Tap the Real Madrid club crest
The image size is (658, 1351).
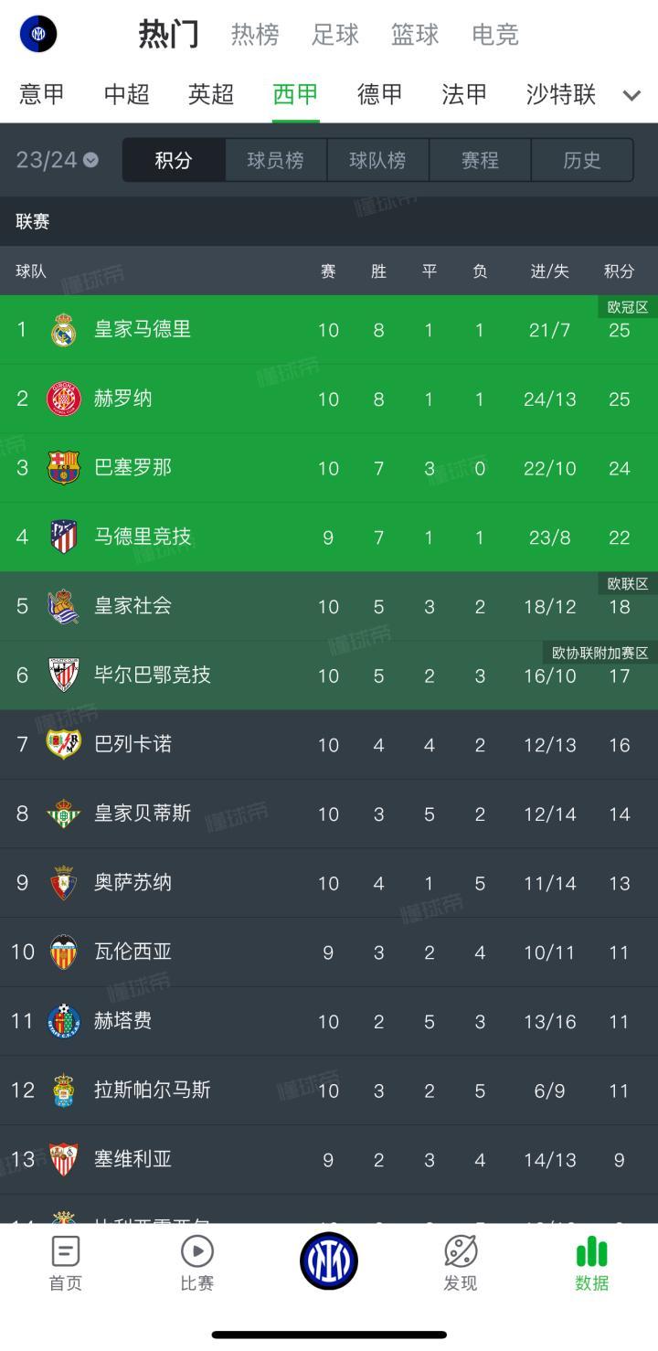point(63,329)
